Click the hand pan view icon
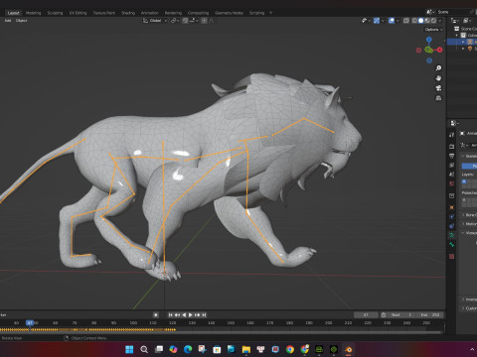 coord(438,78)
